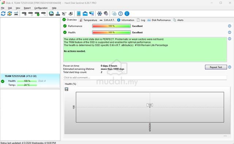
Task: Click the Estimated remaining lifetime label
Action: click(79, 69)
